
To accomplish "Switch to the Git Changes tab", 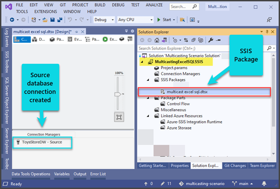I will click(x=235, y=166).
